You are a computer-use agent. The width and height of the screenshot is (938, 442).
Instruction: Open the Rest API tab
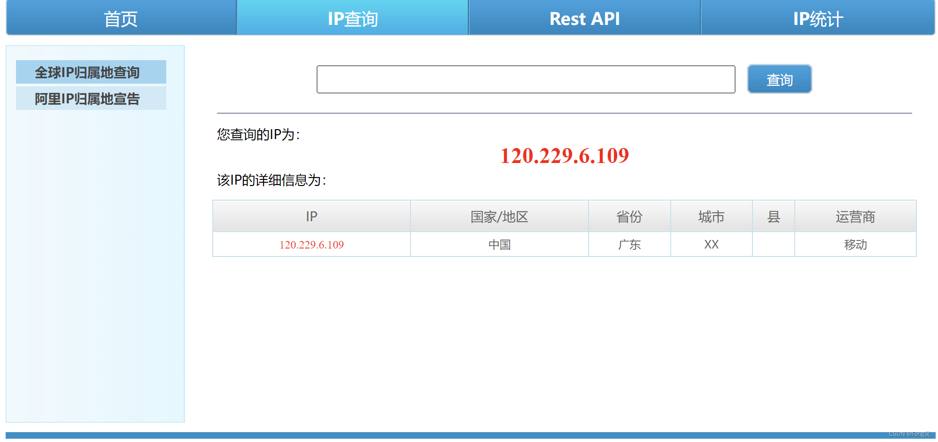click(584, 18)
